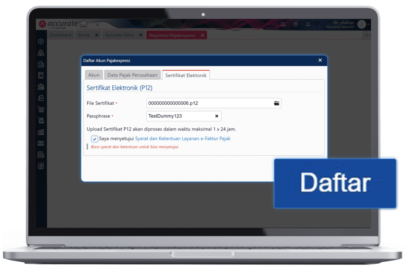The image size is (405, 270).
Task: Open the tab count 4 dropdown
Action: [x=367, y=35]
